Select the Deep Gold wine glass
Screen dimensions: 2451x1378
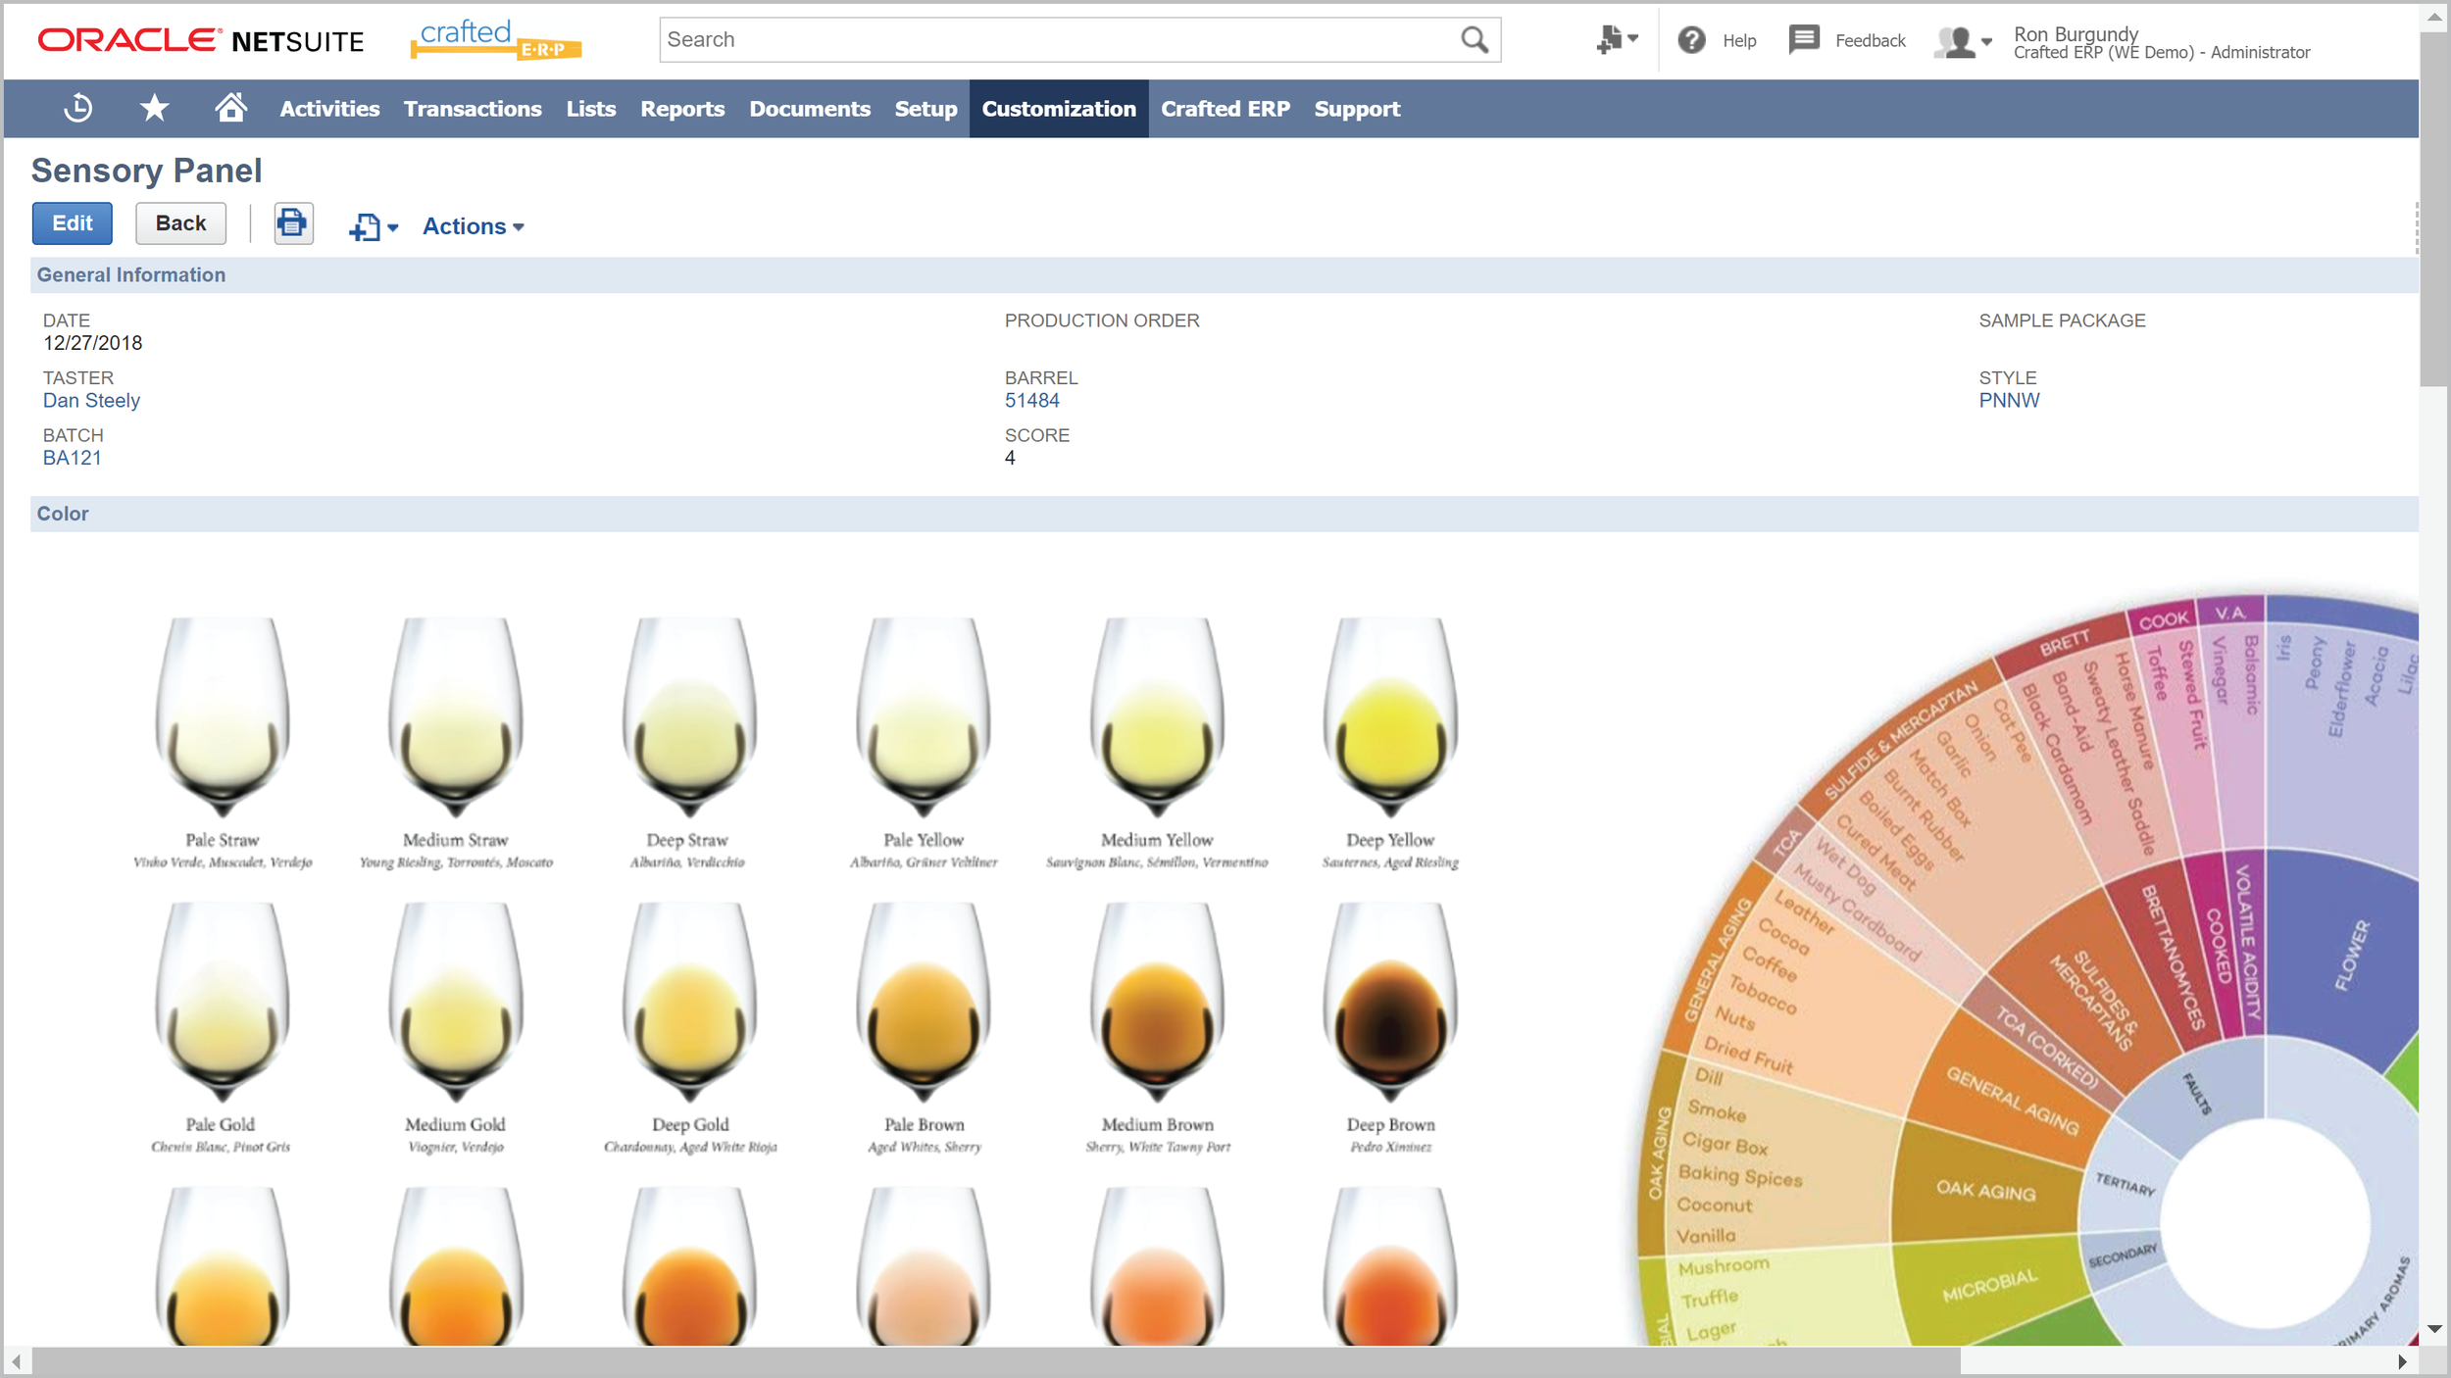click(x=689, y=1009)
